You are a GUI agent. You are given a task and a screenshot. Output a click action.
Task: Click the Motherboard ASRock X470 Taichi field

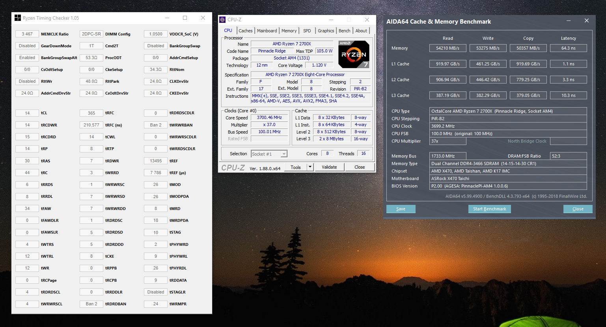pos(508,178)
